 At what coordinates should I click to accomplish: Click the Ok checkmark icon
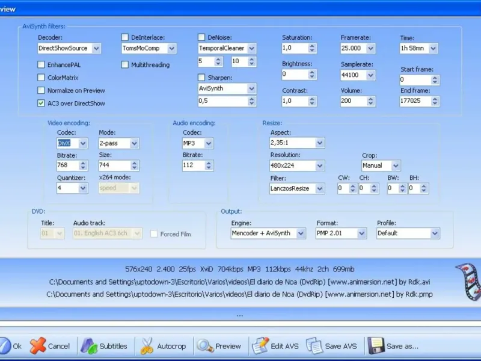[x=4, y=346]
